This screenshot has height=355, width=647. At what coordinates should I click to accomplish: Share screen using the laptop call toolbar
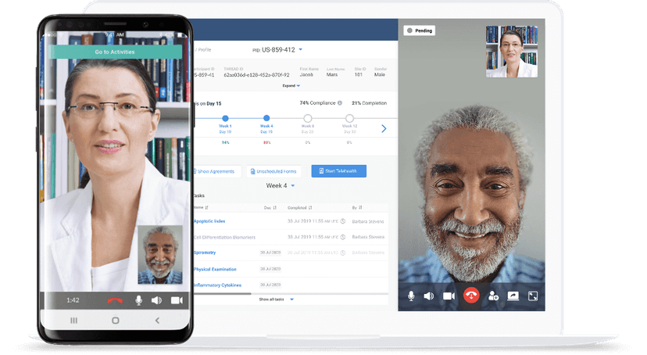point(513,296)
